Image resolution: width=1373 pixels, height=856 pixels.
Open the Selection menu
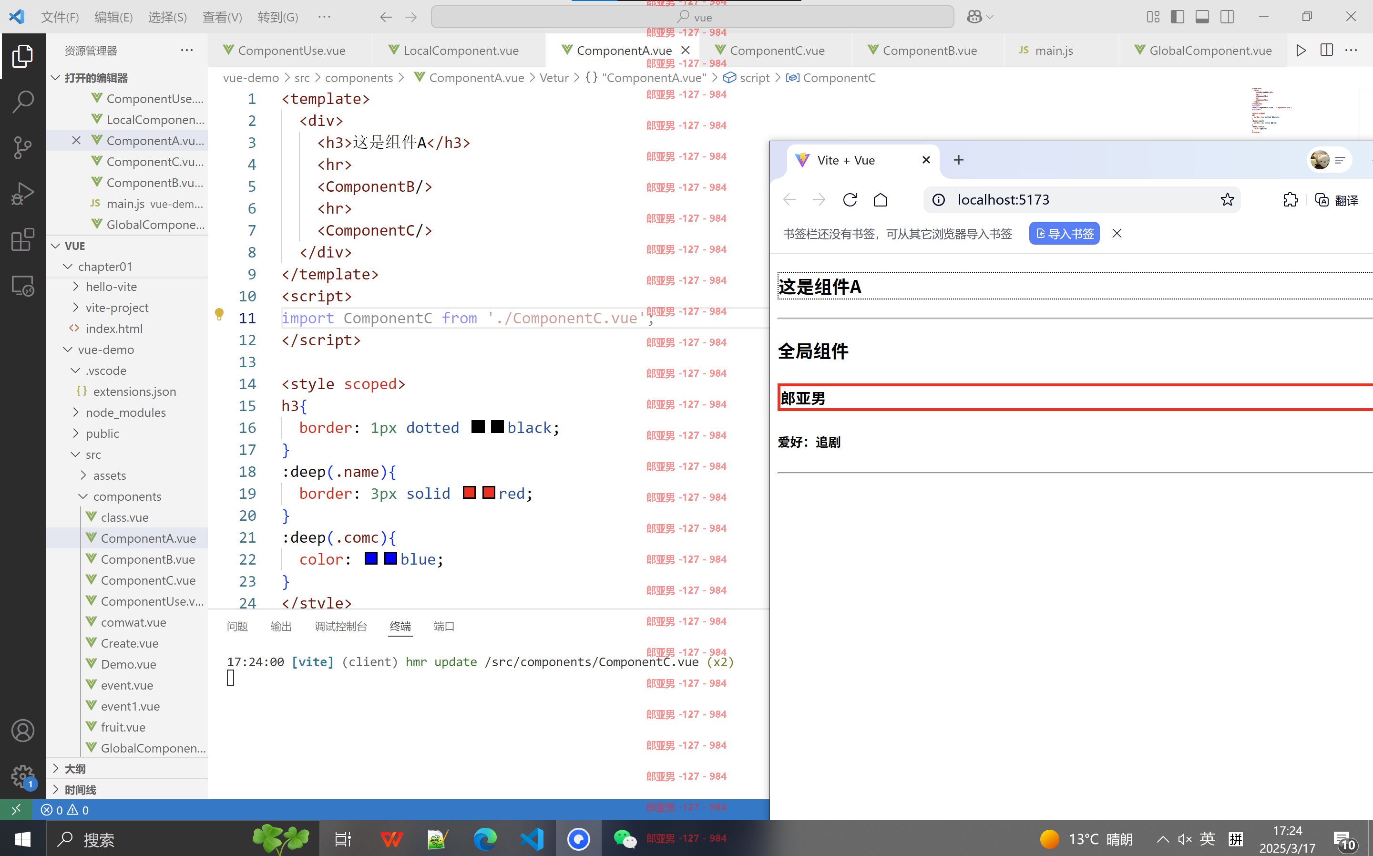[x=167, y=17]
